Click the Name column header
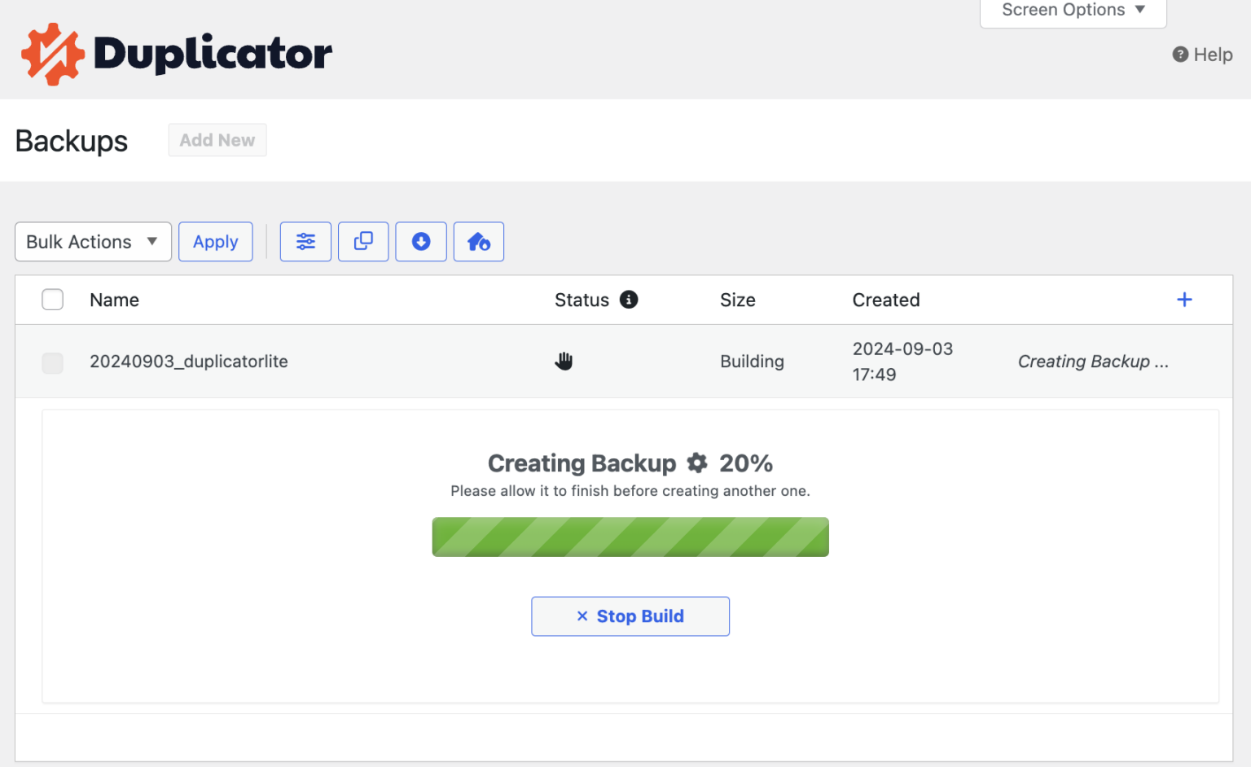 114,300
